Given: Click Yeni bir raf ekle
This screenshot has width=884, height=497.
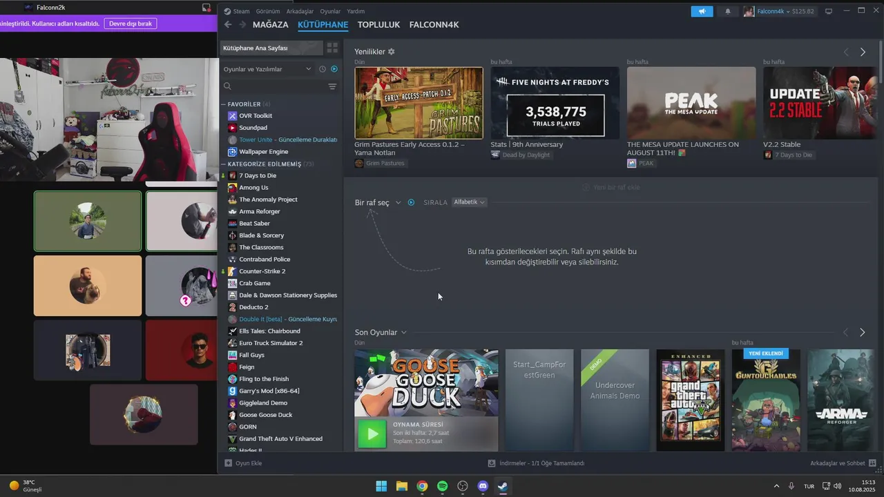Looking at the screenshot, I should (x=611, y=187).
